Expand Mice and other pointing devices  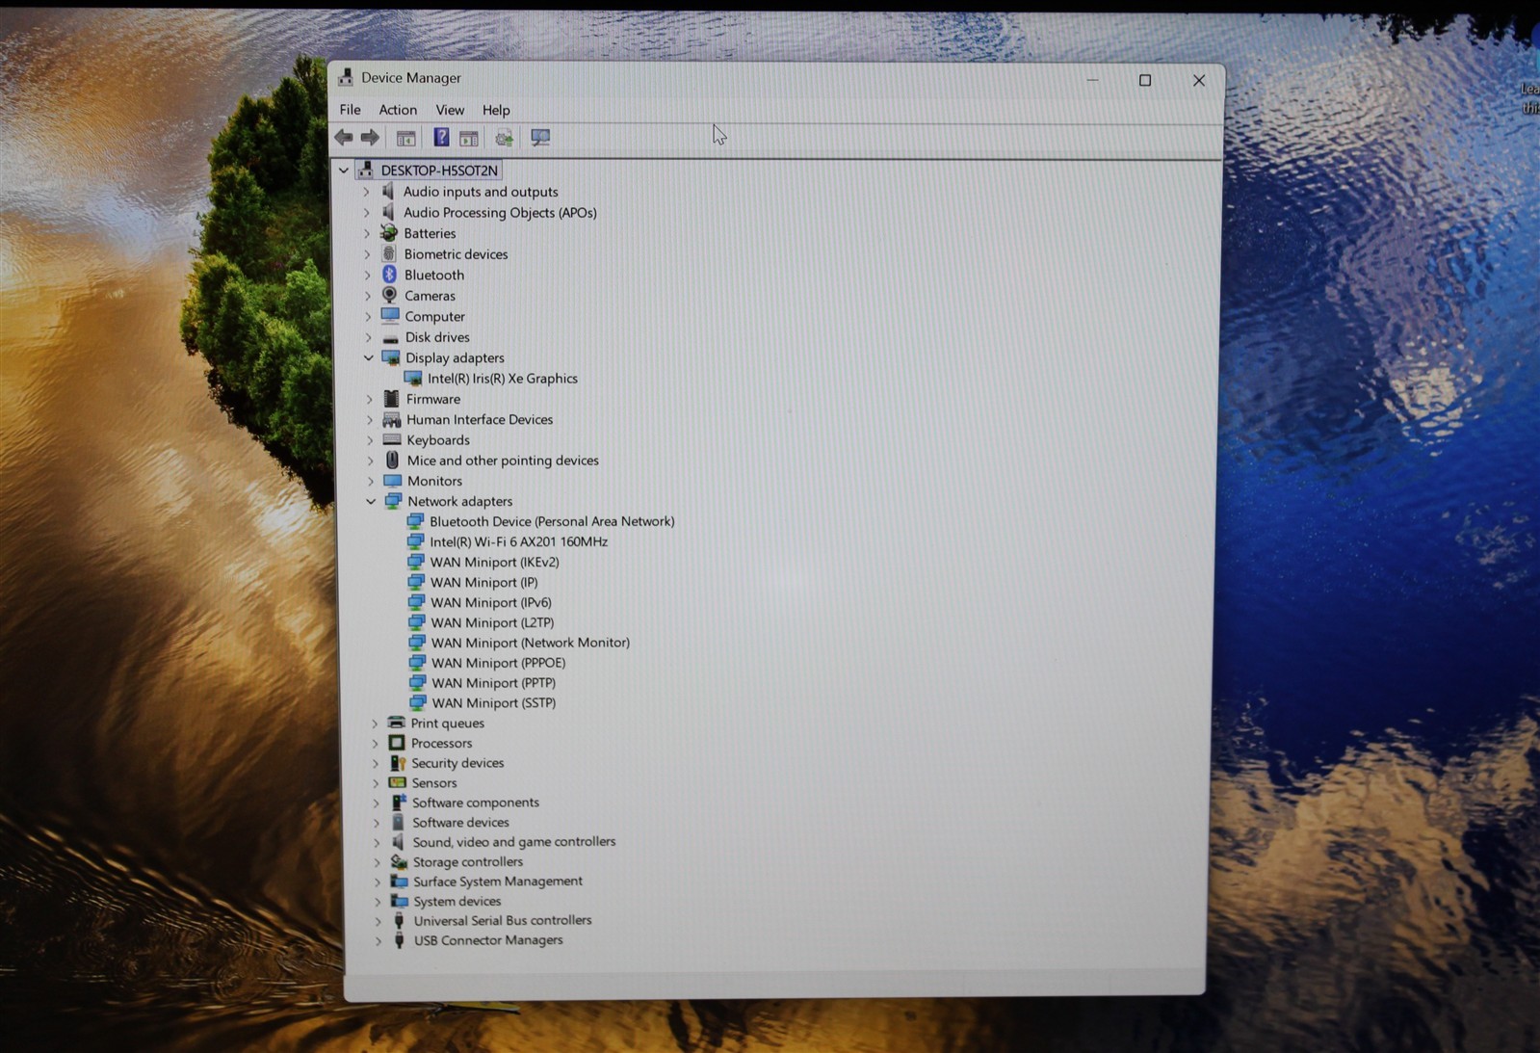pos(370,461)
